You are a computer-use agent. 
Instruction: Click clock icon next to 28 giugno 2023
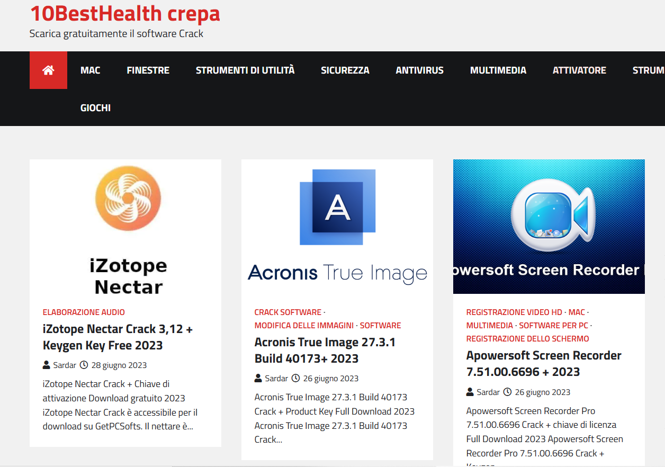tap(84, 365)
